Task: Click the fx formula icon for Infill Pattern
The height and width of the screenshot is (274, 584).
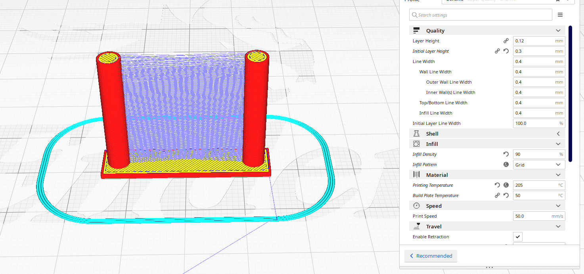Action: (506, 165)
